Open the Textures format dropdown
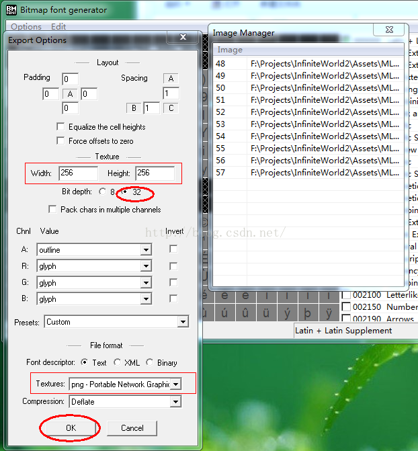418x451 pixels. coord(125,384)
